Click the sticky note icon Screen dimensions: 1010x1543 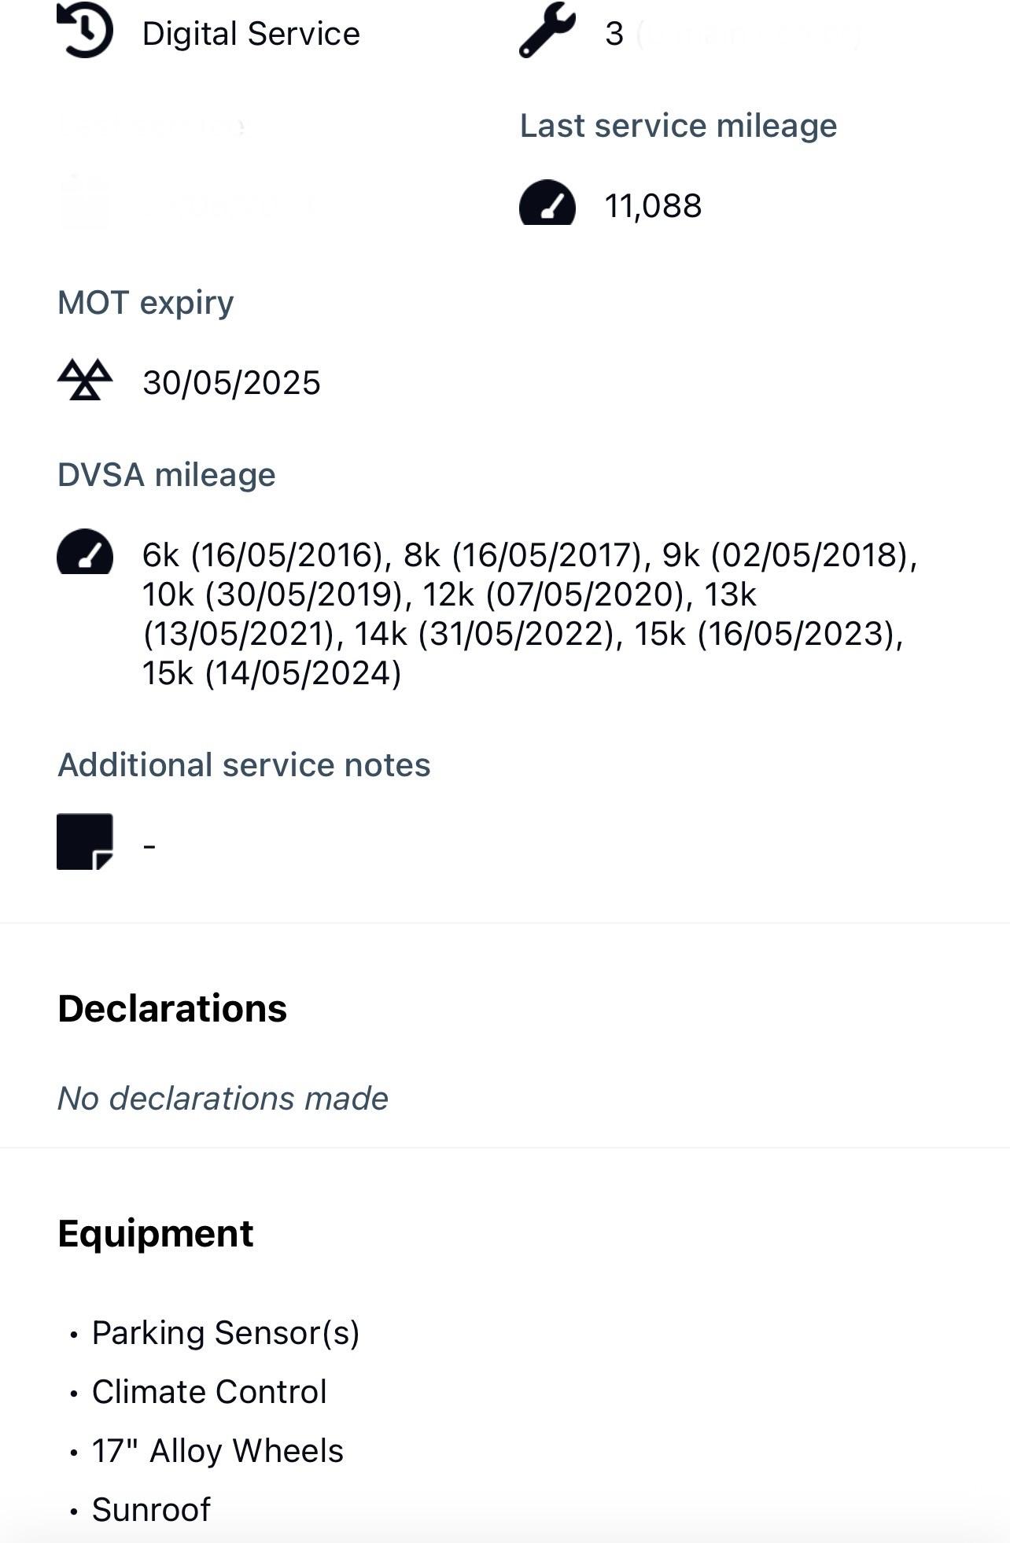point(85,841)
